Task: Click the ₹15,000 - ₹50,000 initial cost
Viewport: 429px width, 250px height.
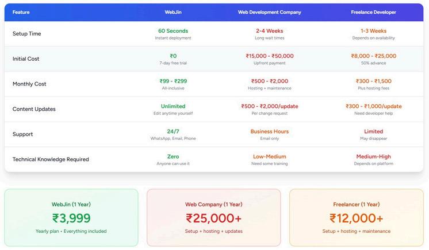Action: coord(270,56)
